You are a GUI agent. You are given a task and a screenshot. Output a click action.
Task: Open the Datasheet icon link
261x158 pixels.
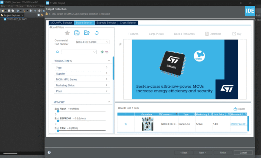click(x=207, y=34)
